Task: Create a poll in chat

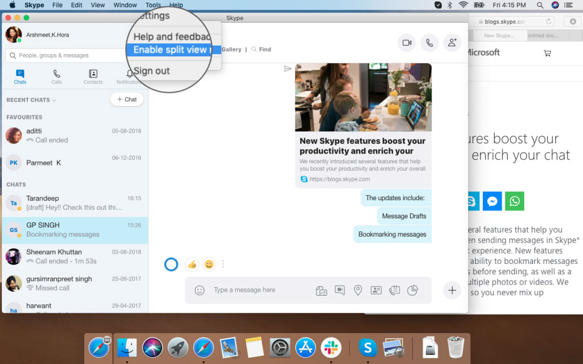Action: pyautogui.click(x=412, y=290)
